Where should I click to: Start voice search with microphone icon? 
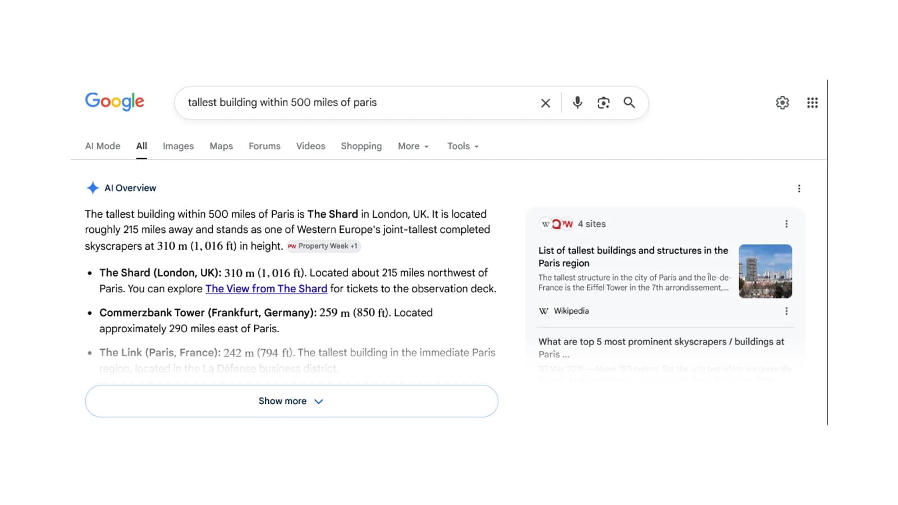tap(577, 103)
